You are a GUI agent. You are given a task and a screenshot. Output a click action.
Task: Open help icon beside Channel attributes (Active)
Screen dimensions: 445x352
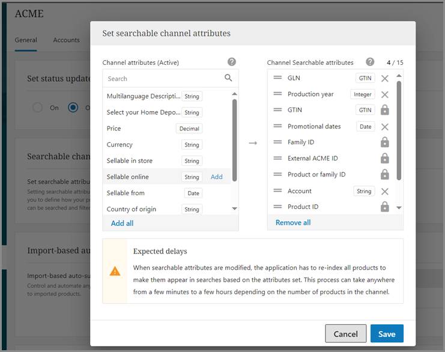point(232,62)
